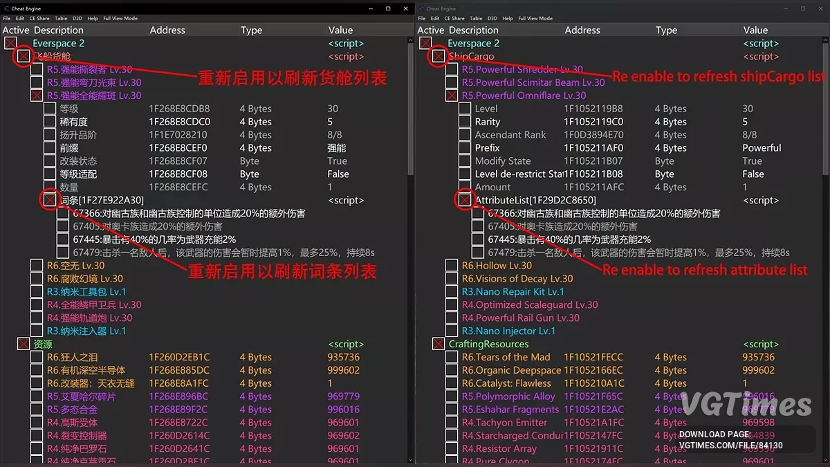Enable attribute 67366 checkbox in right window
Viewport: 830px width, 467px height.
tap(478, 213)
